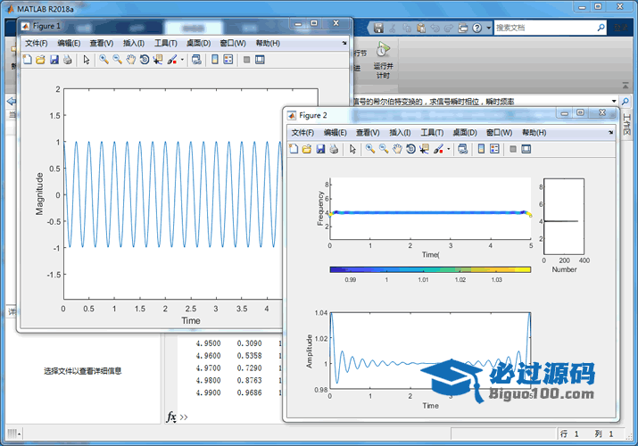Hide Plot Tools icon in Figure 1
Image resolution: width=638 pixels, height=446 pixels.
click(246, 60)
